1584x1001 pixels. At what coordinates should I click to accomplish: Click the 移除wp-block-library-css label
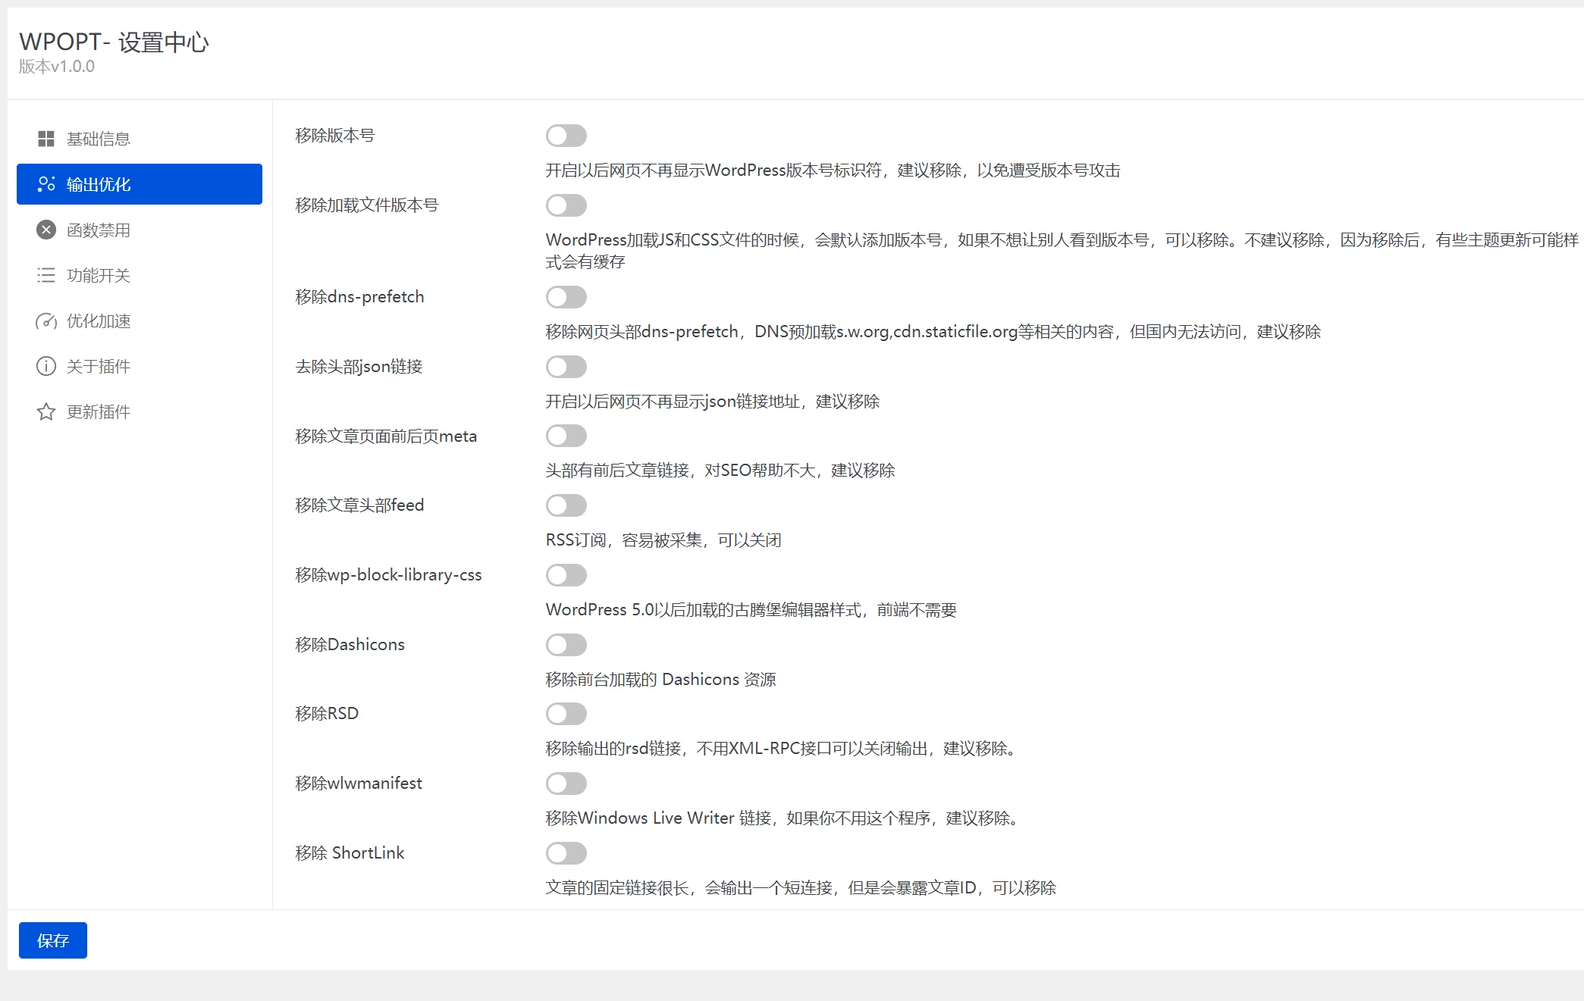388,575
